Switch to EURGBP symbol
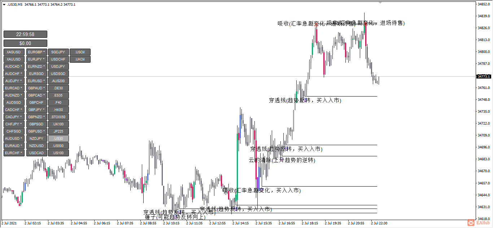This screenshot has height=228, width=493. (x=36, y=52)
